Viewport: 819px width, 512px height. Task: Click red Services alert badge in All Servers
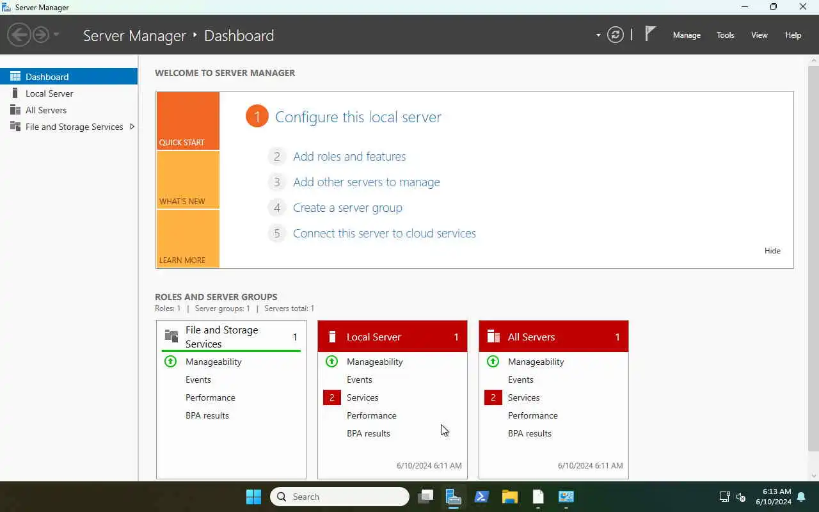point(493,397)
